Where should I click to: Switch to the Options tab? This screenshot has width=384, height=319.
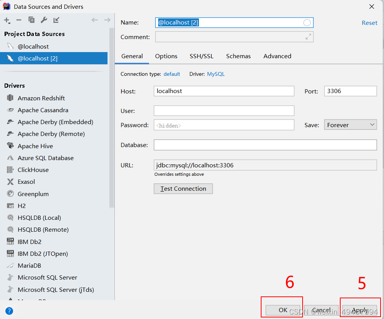[166, 56]
